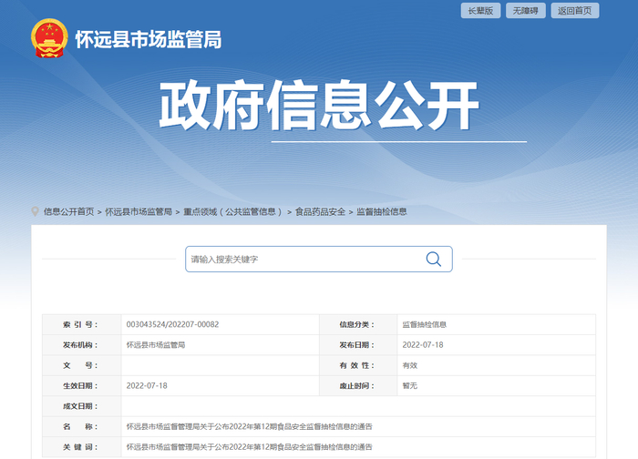Viewport: 638px width, 459px height.
Task: Open 信息公开首页 breadcrumb link
Action: [x=68, y=211]
